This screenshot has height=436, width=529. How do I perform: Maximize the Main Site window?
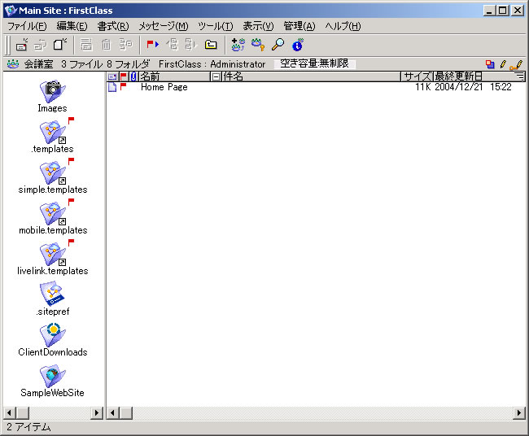click(503, 11)
